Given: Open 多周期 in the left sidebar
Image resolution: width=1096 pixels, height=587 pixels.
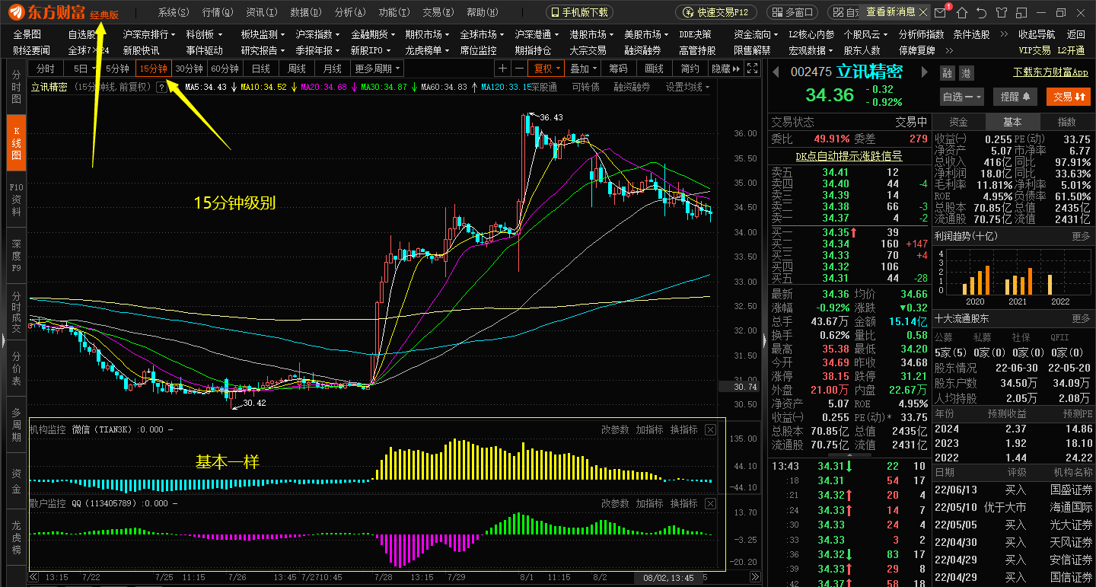Looking at the screenshot, I should coord(16,425).
